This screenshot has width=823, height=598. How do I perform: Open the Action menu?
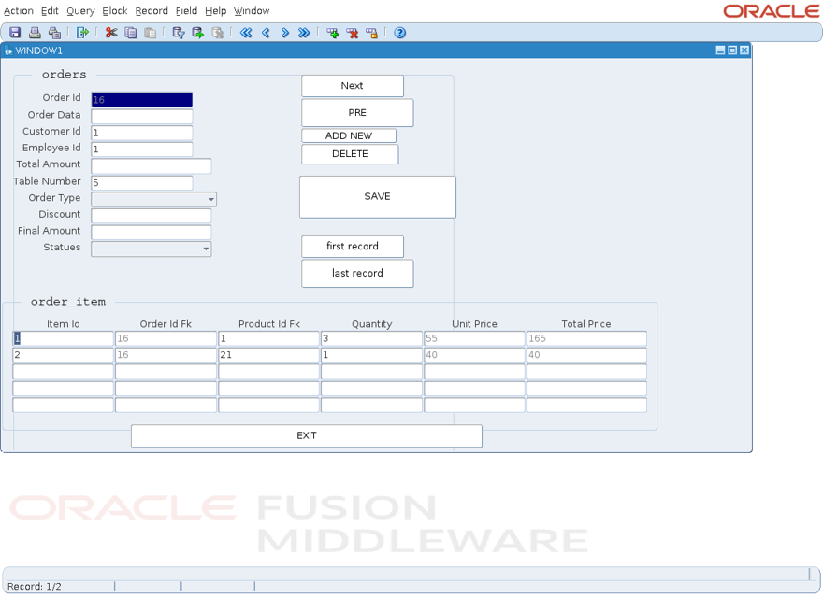(19, 10)
